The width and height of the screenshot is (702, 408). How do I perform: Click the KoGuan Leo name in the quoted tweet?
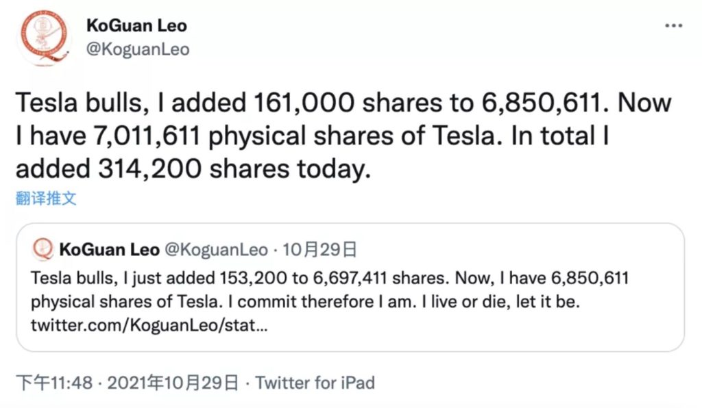pos(109,249)
